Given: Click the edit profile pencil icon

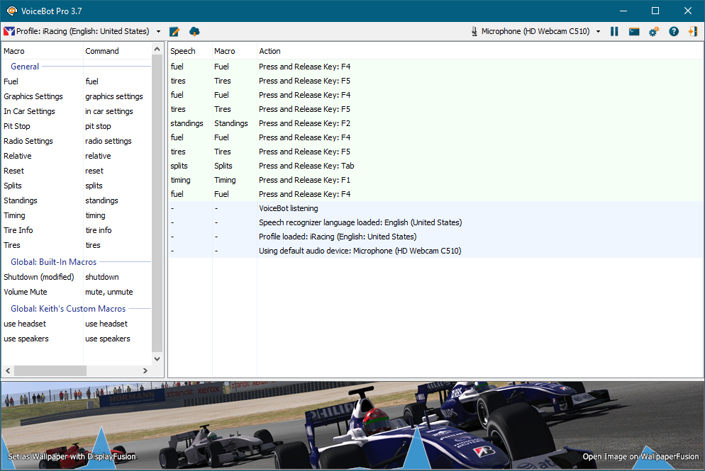Looking at the screenshot, I should point(174,32).
